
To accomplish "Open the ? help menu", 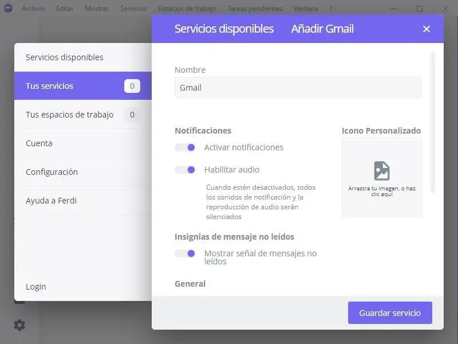I will 331,9.
